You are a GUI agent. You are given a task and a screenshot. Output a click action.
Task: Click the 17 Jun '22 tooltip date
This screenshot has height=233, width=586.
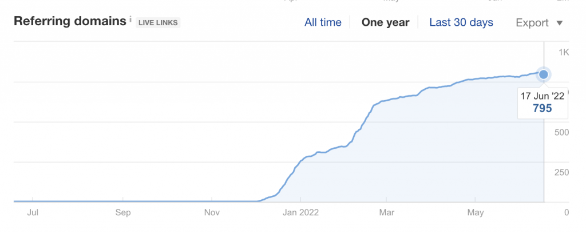point(542,96)
